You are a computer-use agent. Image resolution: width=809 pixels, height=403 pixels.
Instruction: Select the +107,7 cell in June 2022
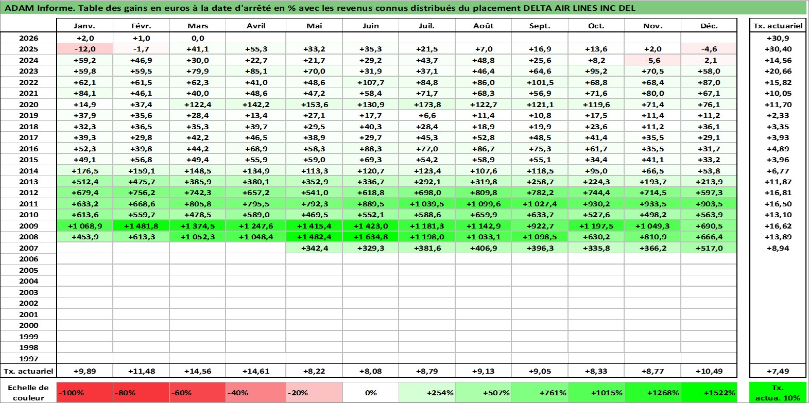pos(370,82)
